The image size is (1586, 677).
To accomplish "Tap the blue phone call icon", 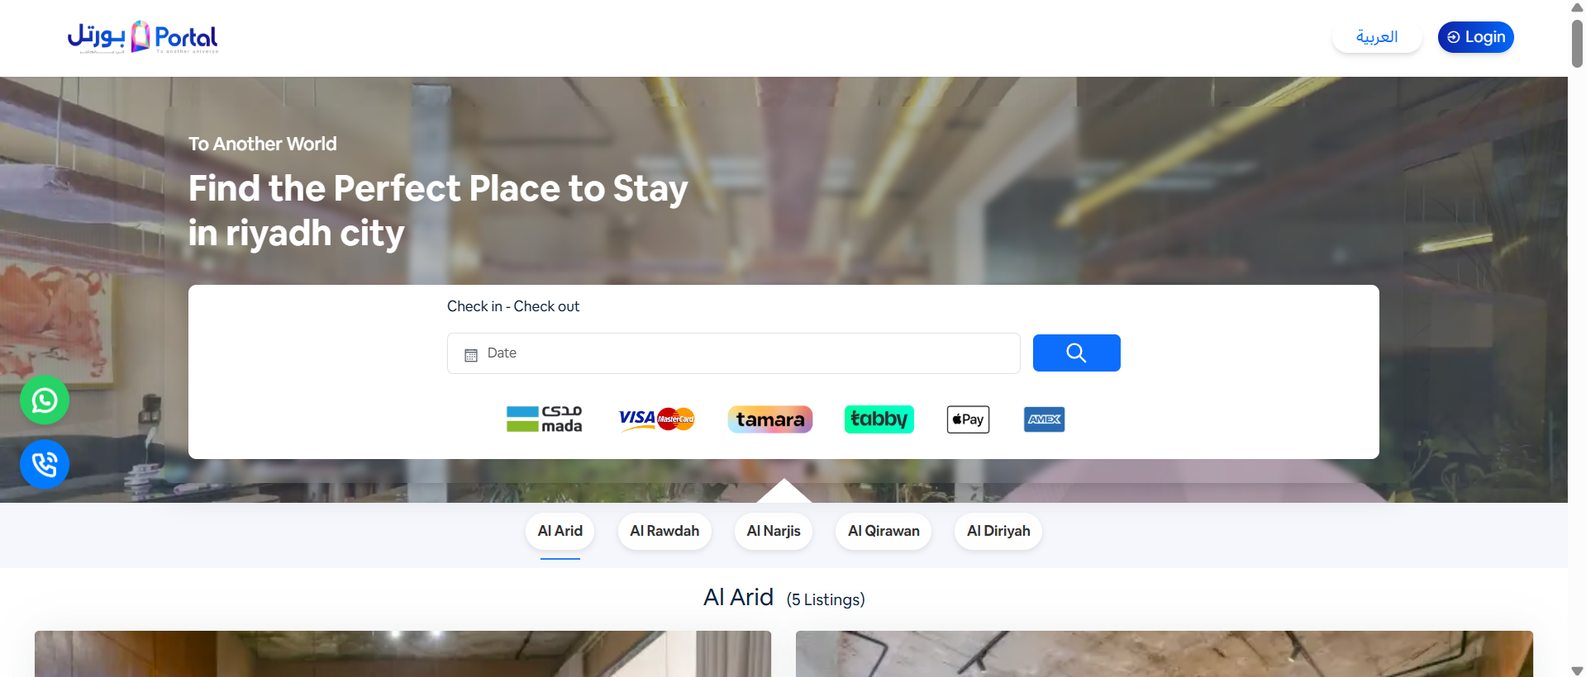I will coord(45,464).
